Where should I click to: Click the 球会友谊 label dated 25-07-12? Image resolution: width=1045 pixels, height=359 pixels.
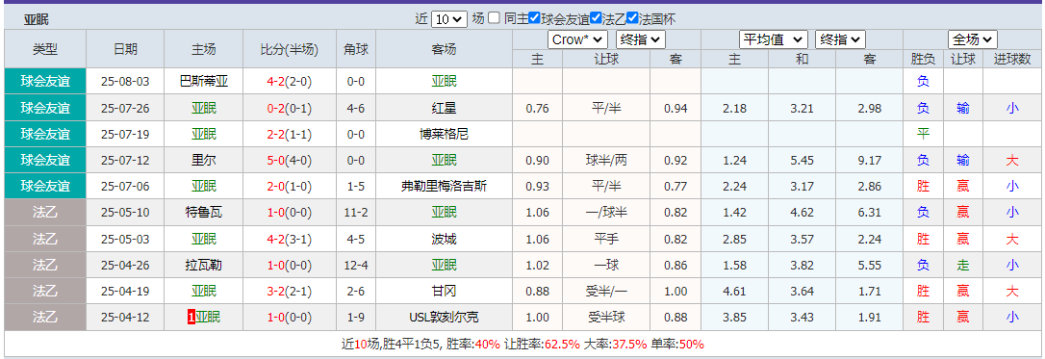(45, 161)
